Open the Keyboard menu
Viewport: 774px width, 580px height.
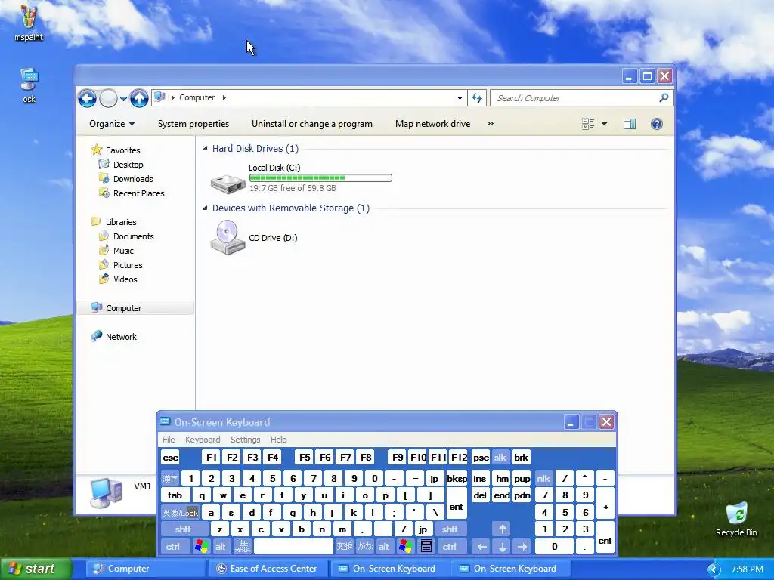203,440
